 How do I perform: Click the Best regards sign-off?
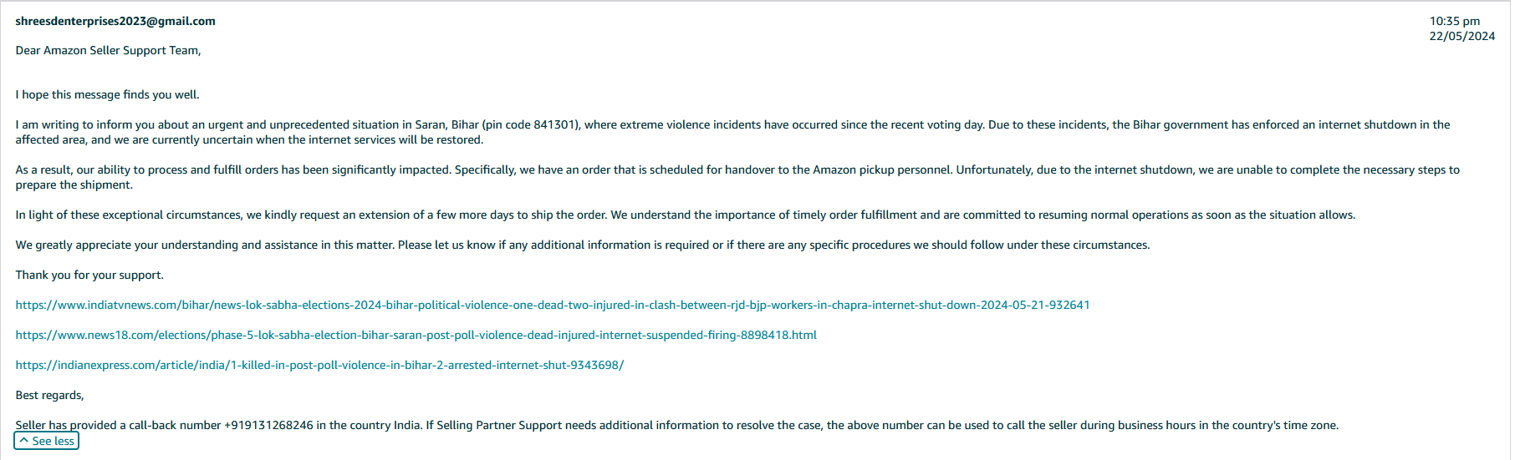coord(50,395)
